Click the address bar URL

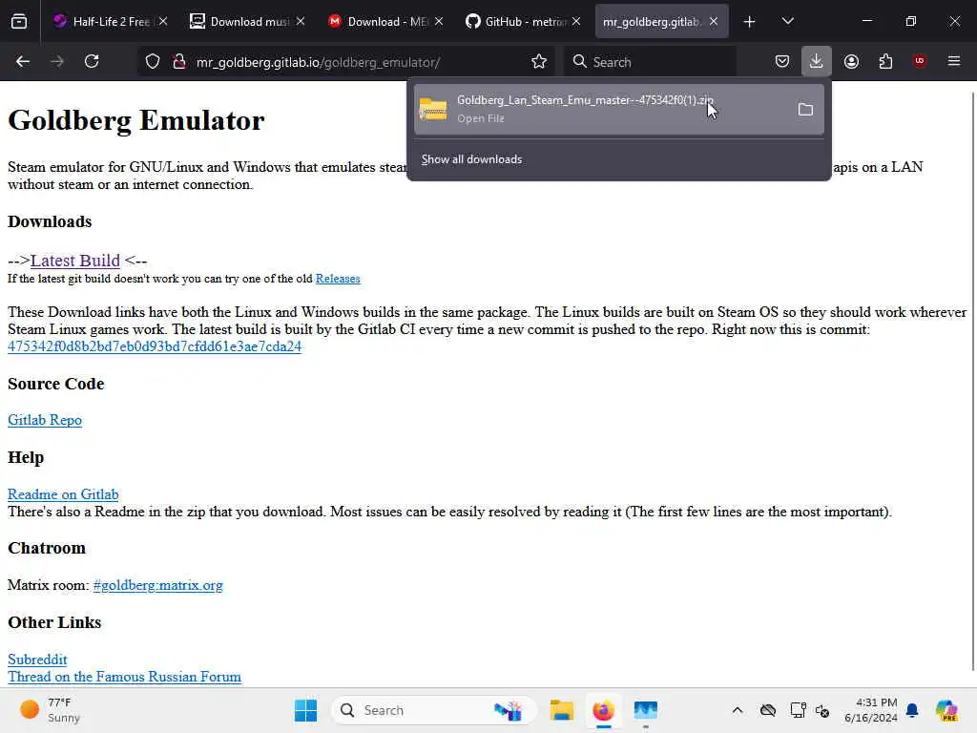coord(318,62)
